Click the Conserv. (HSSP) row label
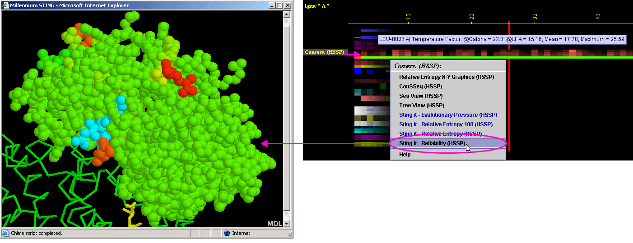The height and width of the screenshot is (243, 633). [324, 52]
